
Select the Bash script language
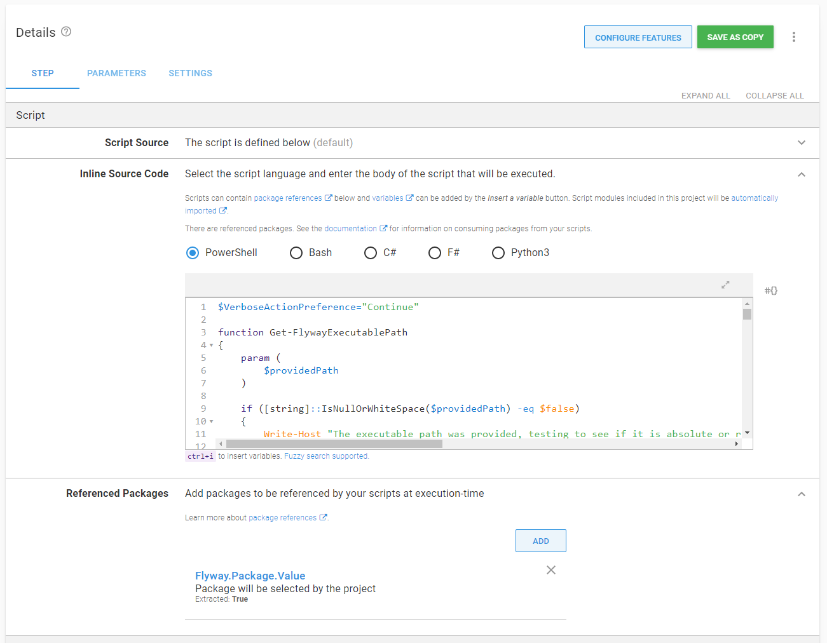(x=296, y=253)
